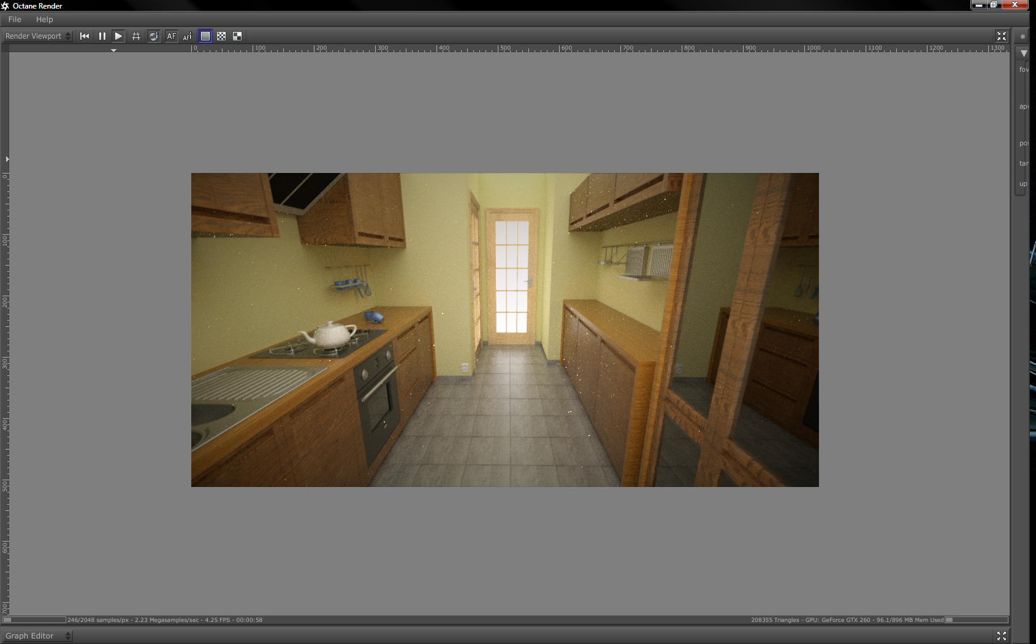Select the large checker display icon
Screen dimensions: 1036x644
[237, 36]
